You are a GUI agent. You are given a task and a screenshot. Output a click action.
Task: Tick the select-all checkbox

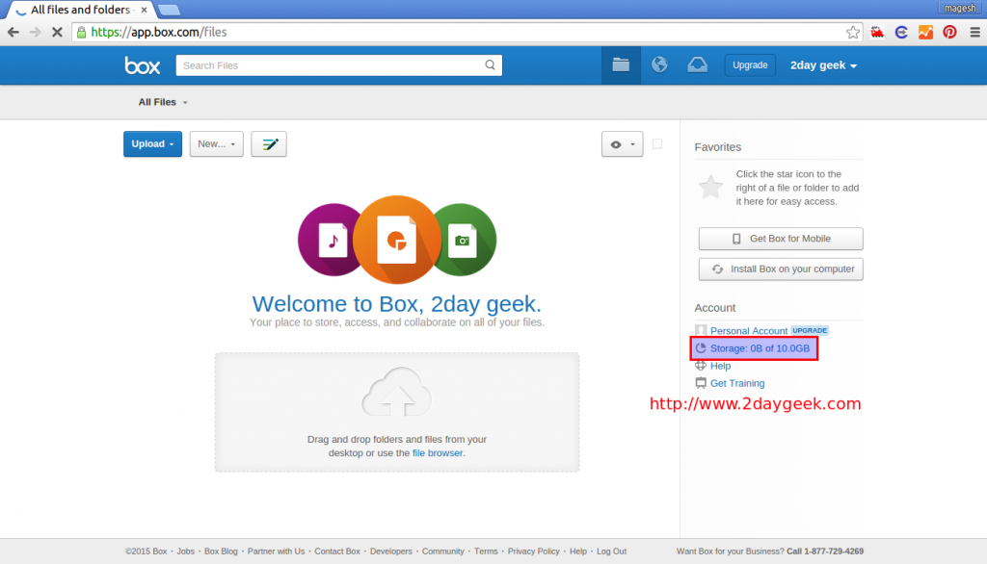(x=657, y=144)
